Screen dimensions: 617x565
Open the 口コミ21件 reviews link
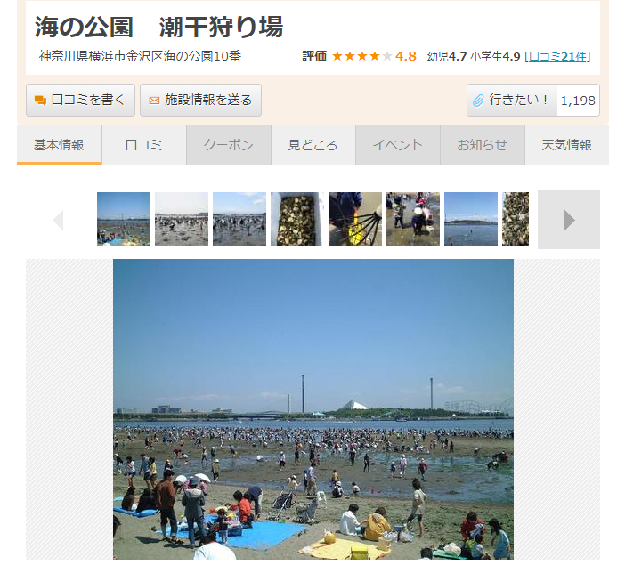[557, 57]
